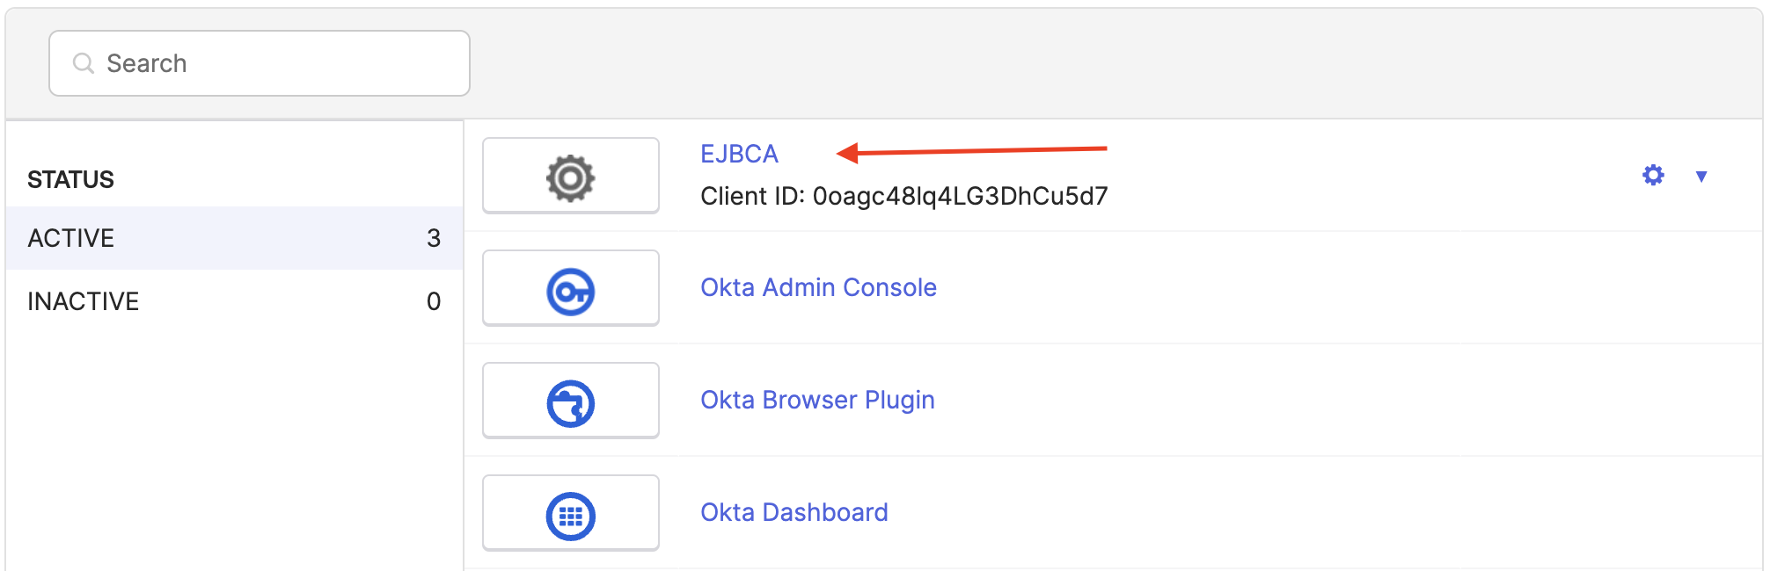The image size is (1770, 571).
Task: Open the EJBCA application link
Action: click(x=739, y=154)
